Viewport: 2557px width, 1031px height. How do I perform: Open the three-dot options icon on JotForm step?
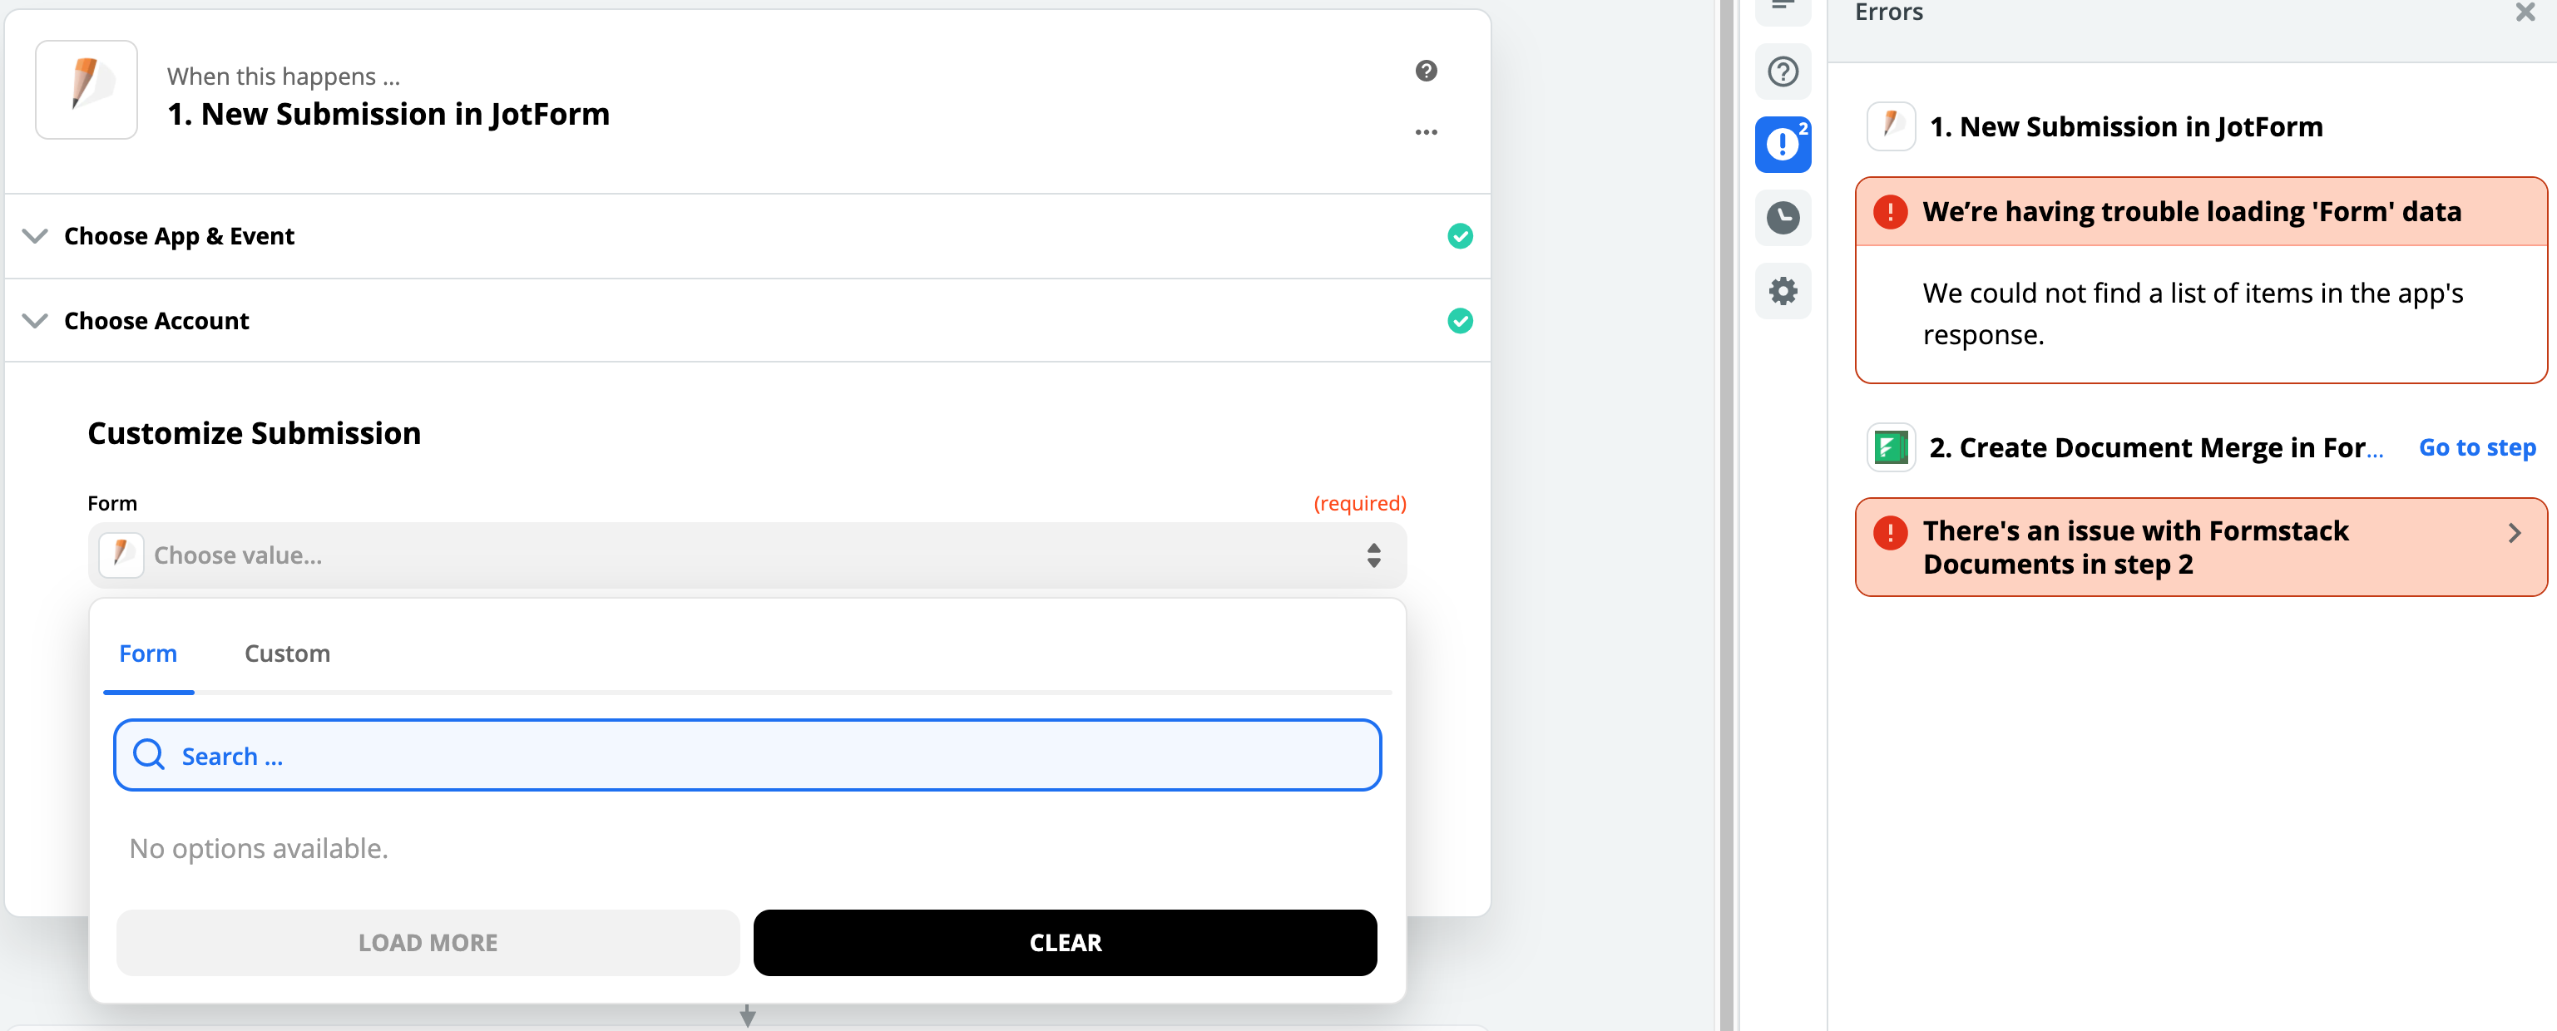click(1427, 131)
